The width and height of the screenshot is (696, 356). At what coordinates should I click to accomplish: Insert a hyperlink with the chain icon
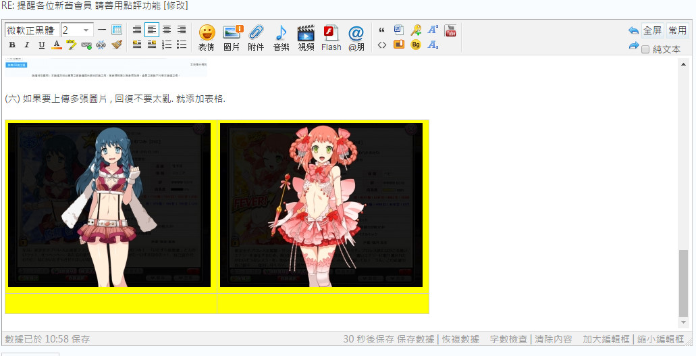click(86, 45)
